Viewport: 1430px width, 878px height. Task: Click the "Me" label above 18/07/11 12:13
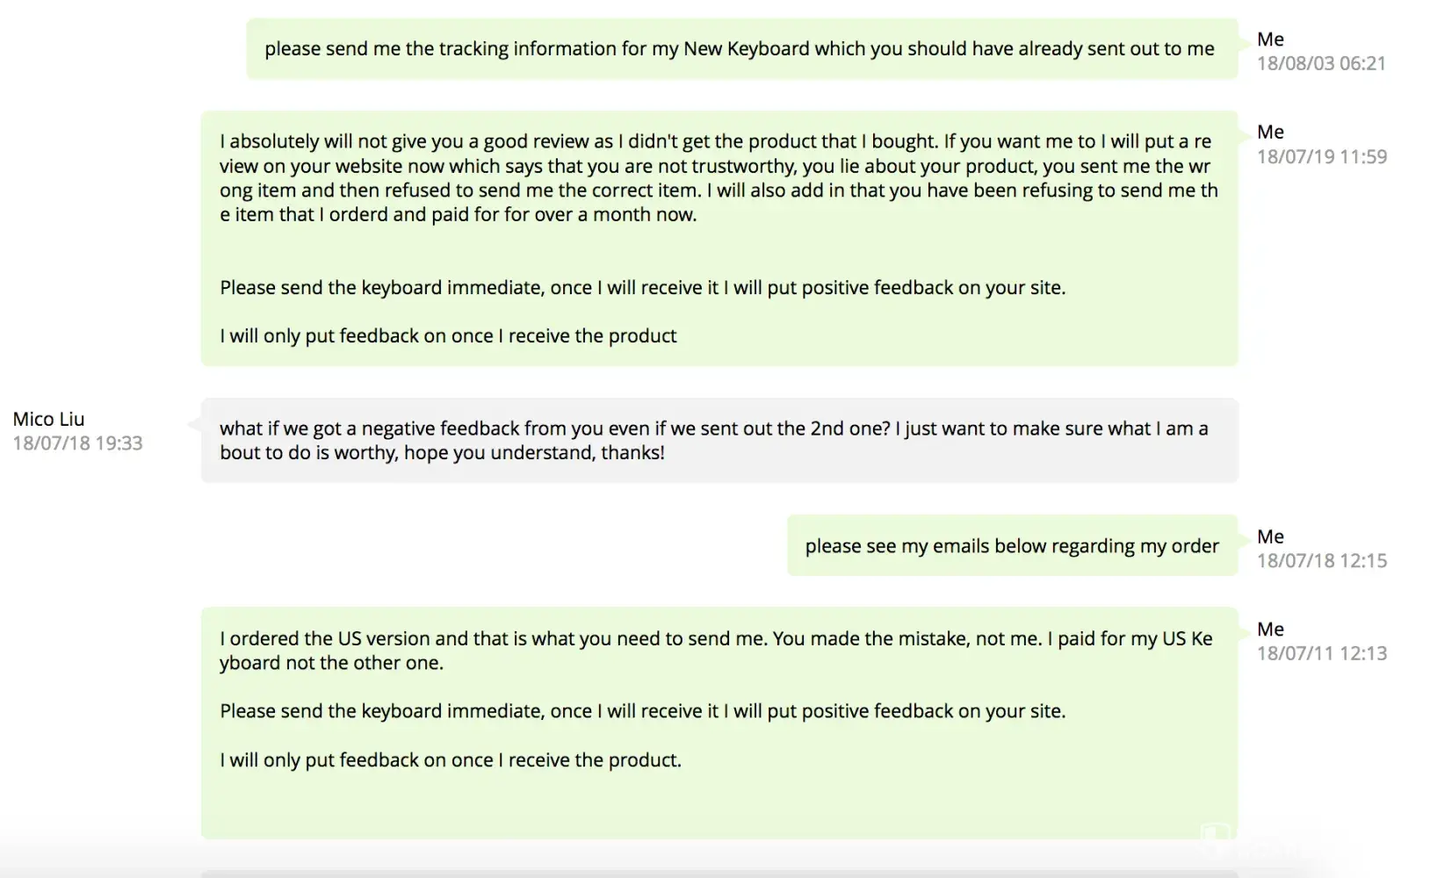(1270, 630)
